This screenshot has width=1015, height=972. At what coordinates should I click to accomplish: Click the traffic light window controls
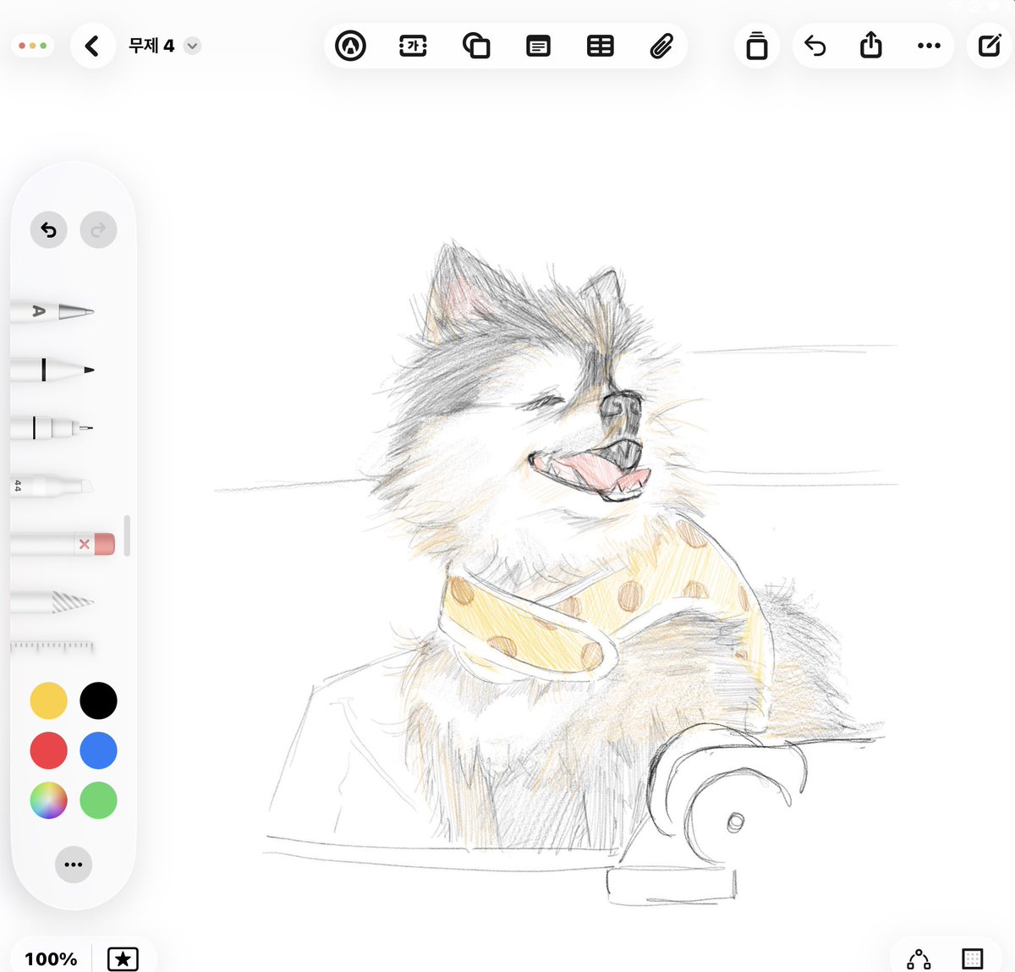point(32,46)
